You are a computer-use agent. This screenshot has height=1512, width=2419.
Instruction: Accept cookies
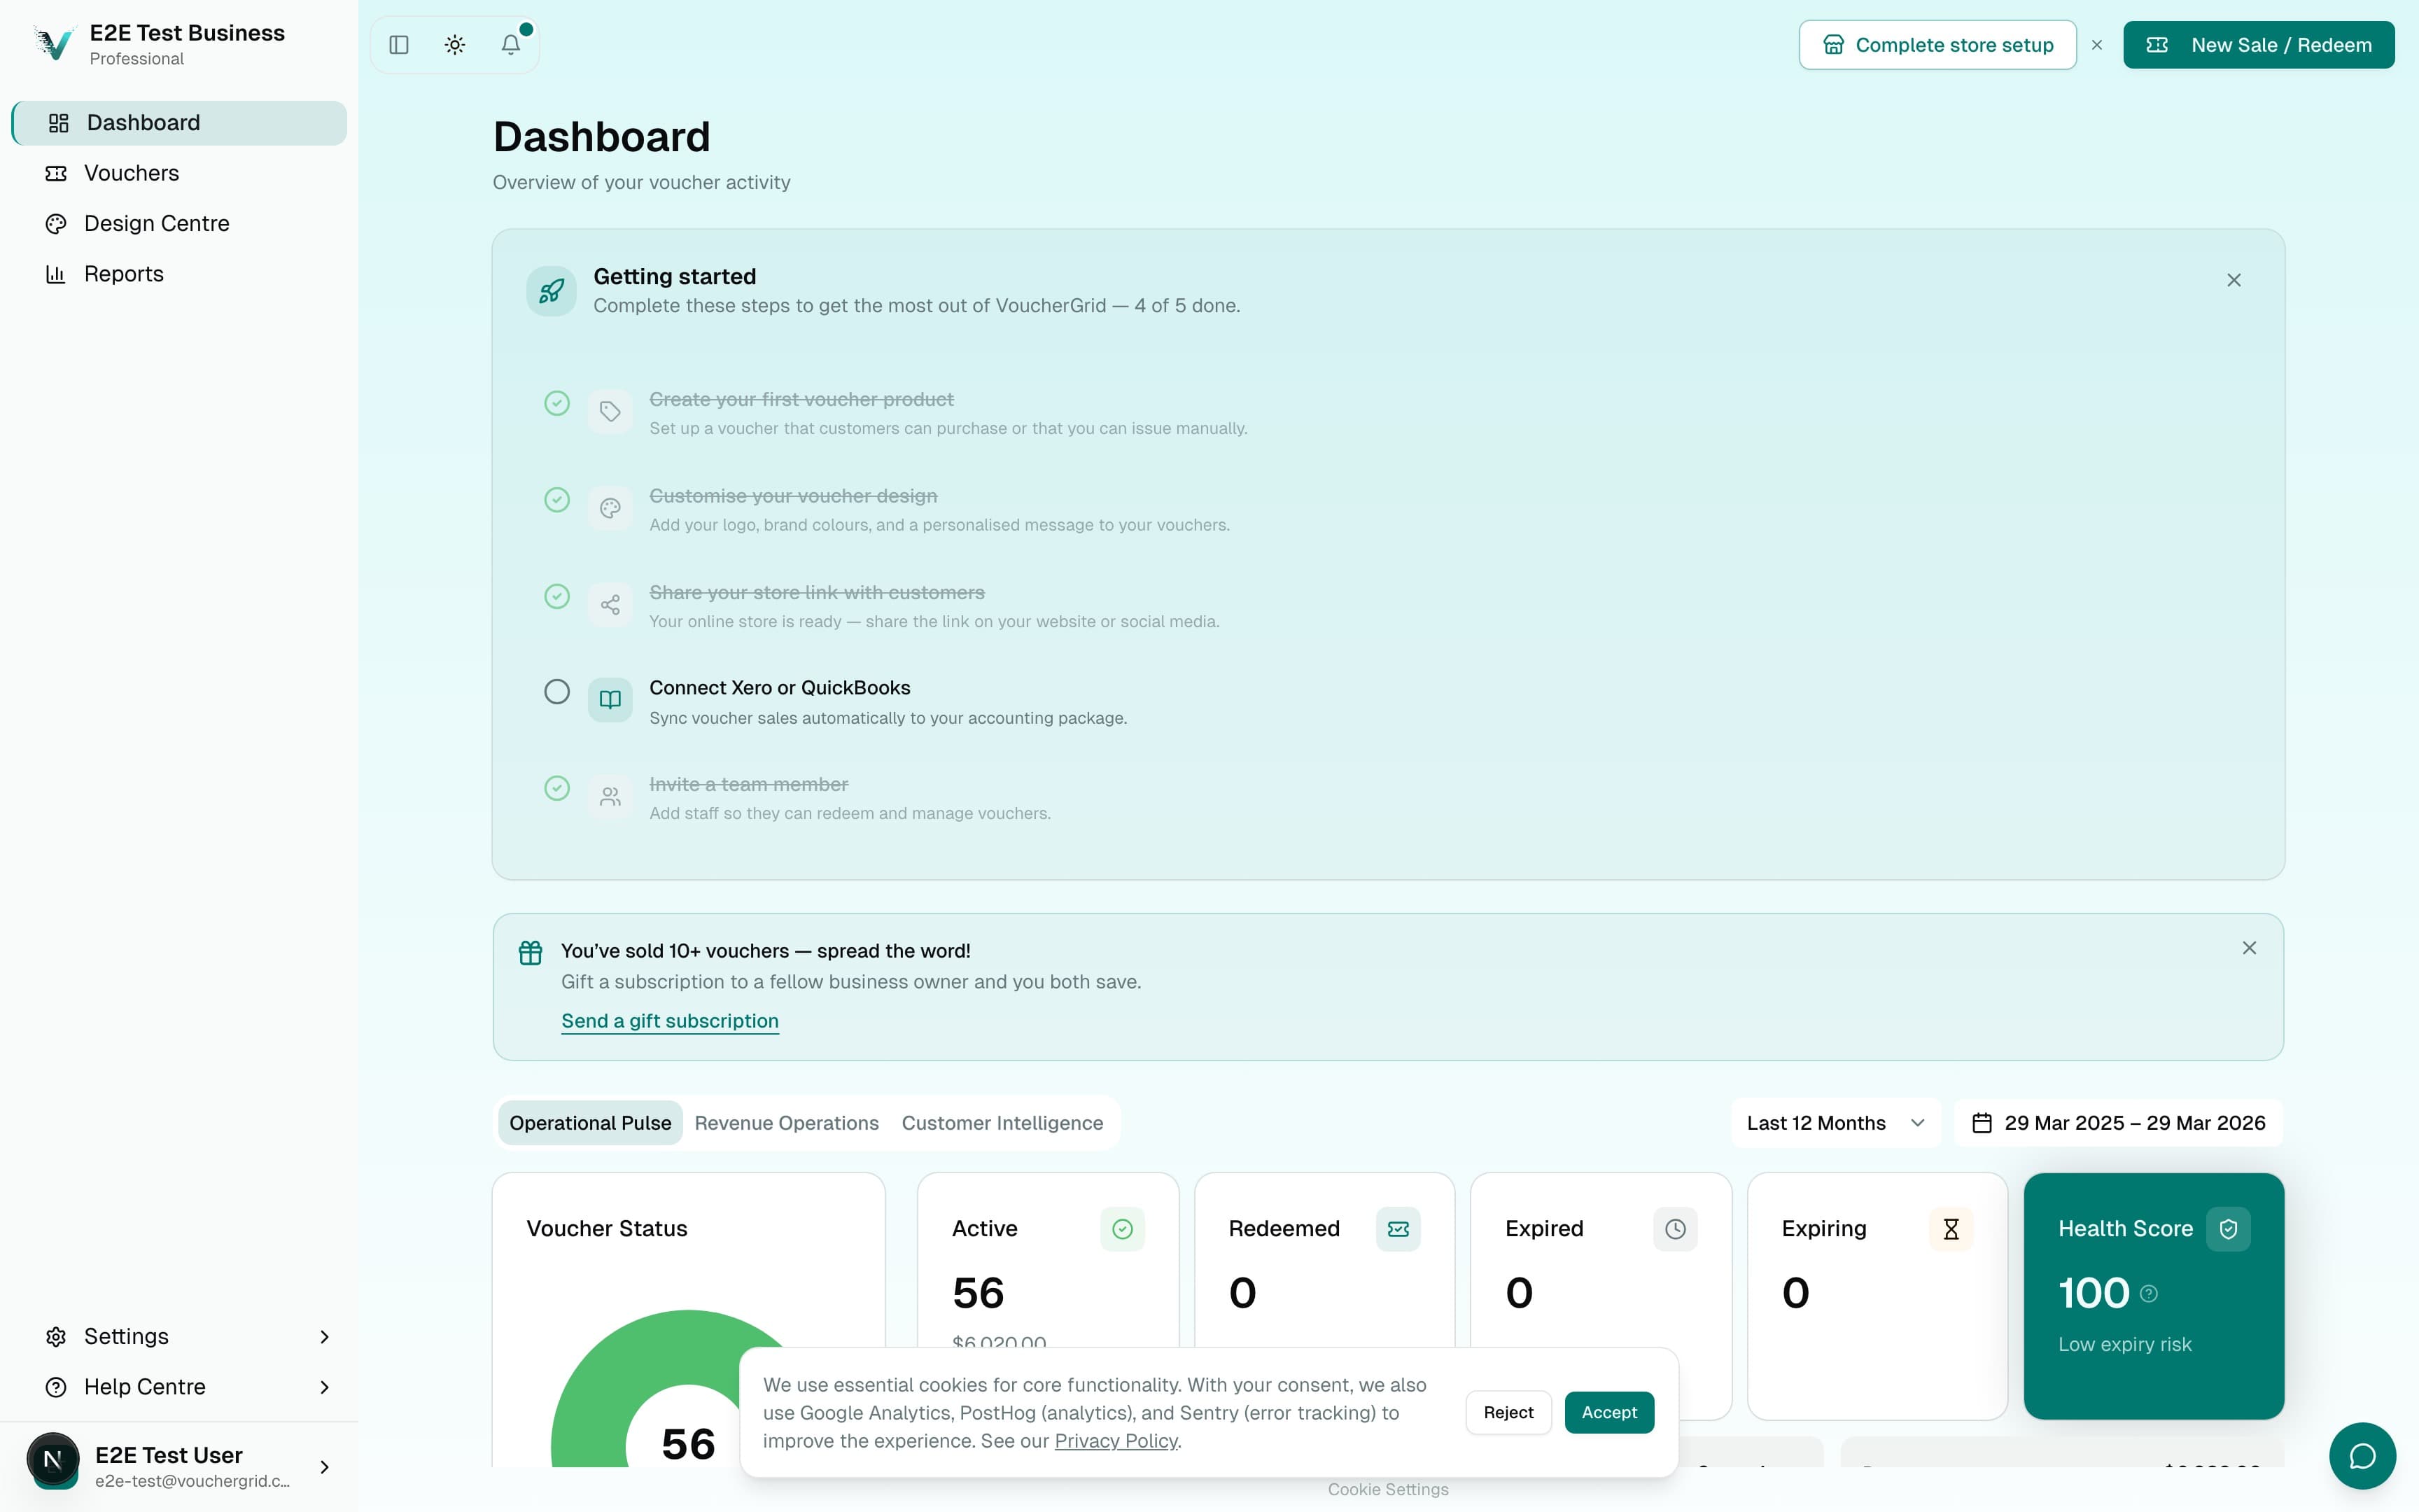pos(1609,1412)
